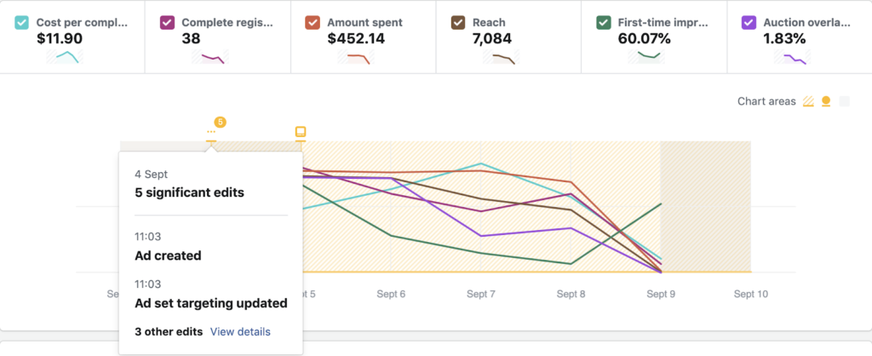
Task: Uncheck the Cost per completion metric checkbox
Action: 21,23
